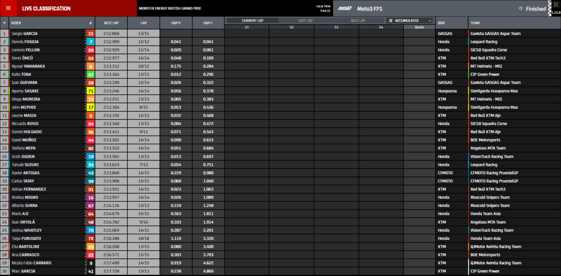Select rider Izan GUEVARA
This screenshot has width=561, height=276.
pyautogui.click(x=25, y=83)
